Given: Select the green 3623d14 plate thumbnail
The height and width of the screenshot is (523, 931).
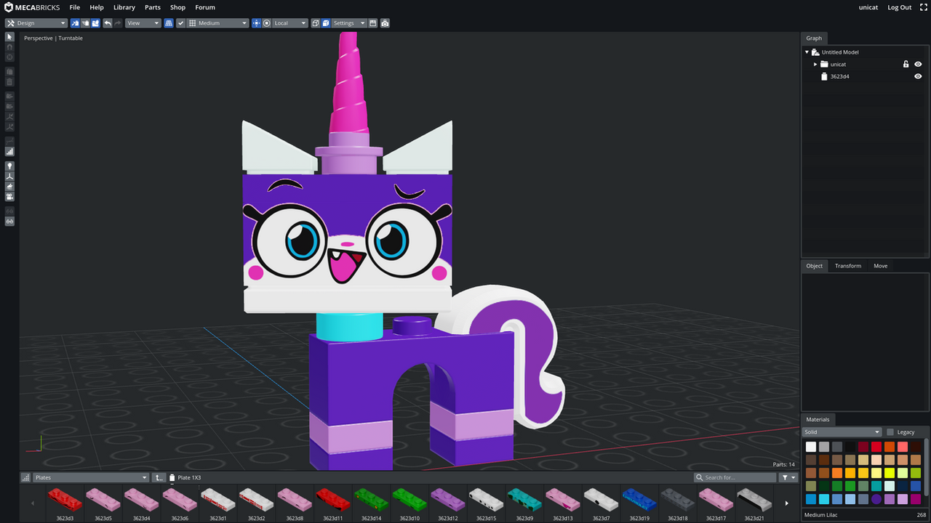Looking at the screenshot, I should 371,502.
